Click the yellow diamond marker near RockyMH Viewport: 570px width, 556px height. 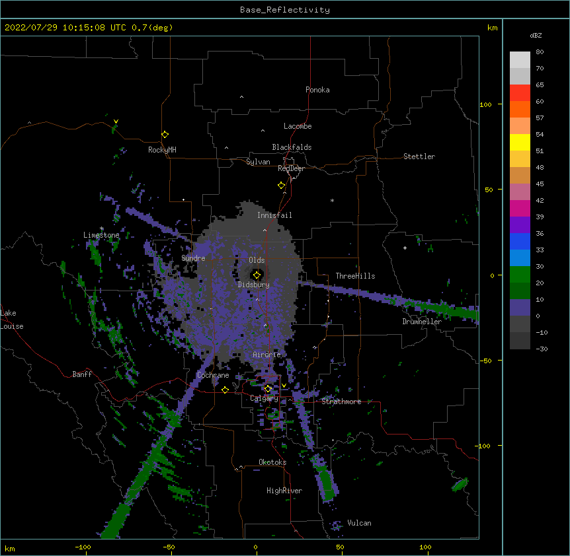(165, 135)
